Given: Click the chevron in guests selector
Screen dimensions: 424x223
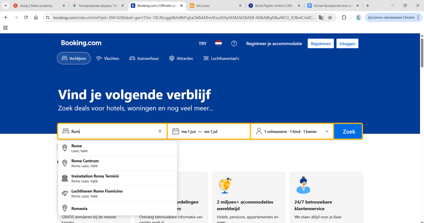Looking at the screenshot, I should pos(327,131).
